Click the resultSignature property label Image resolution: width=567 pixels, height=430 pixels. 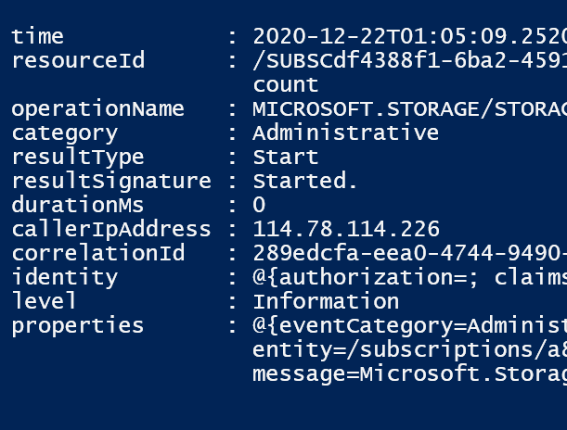pyautogui.click(x=110, y=182)
